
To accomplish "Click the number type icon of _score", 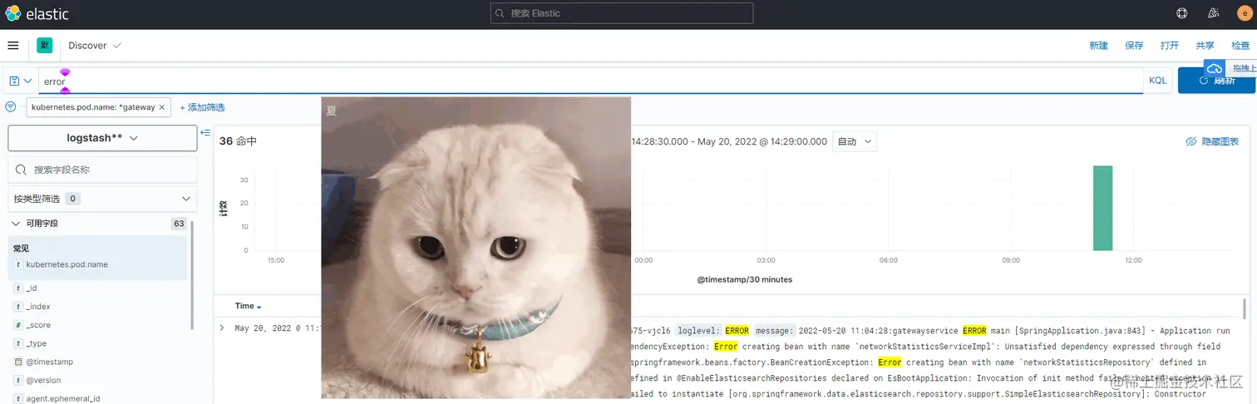I will tap(18, 325).
